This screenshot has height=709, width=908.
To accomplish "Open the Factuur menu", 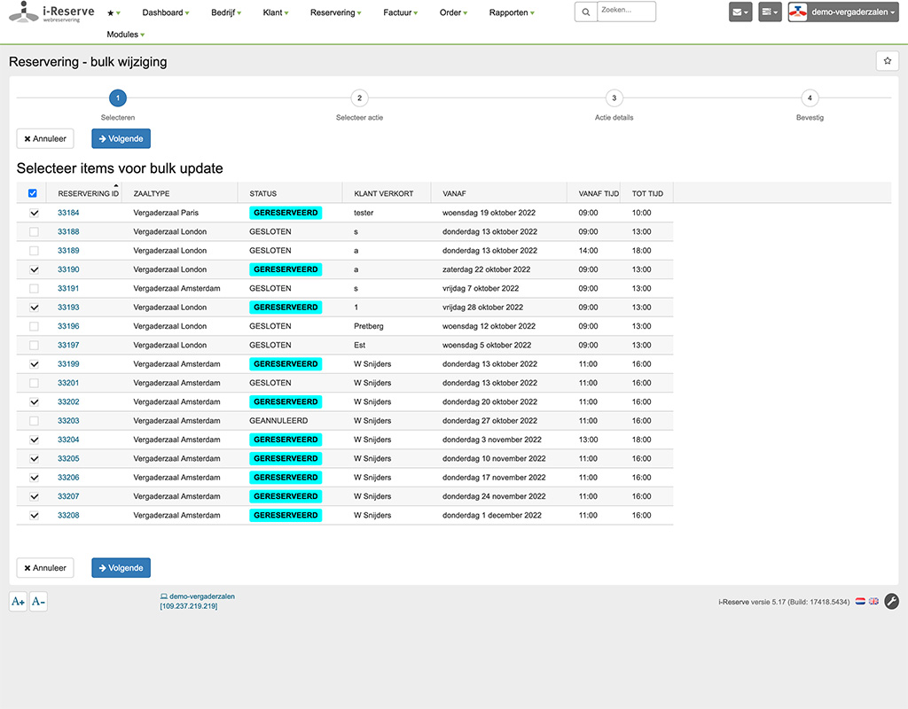I will pos(400,12).
